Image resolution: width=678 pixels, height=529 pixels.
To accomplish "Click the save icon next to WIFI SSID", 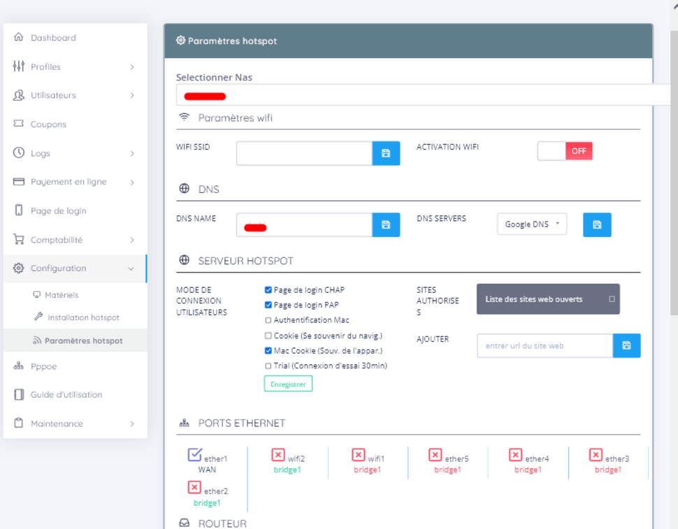I will click(386, 153).
